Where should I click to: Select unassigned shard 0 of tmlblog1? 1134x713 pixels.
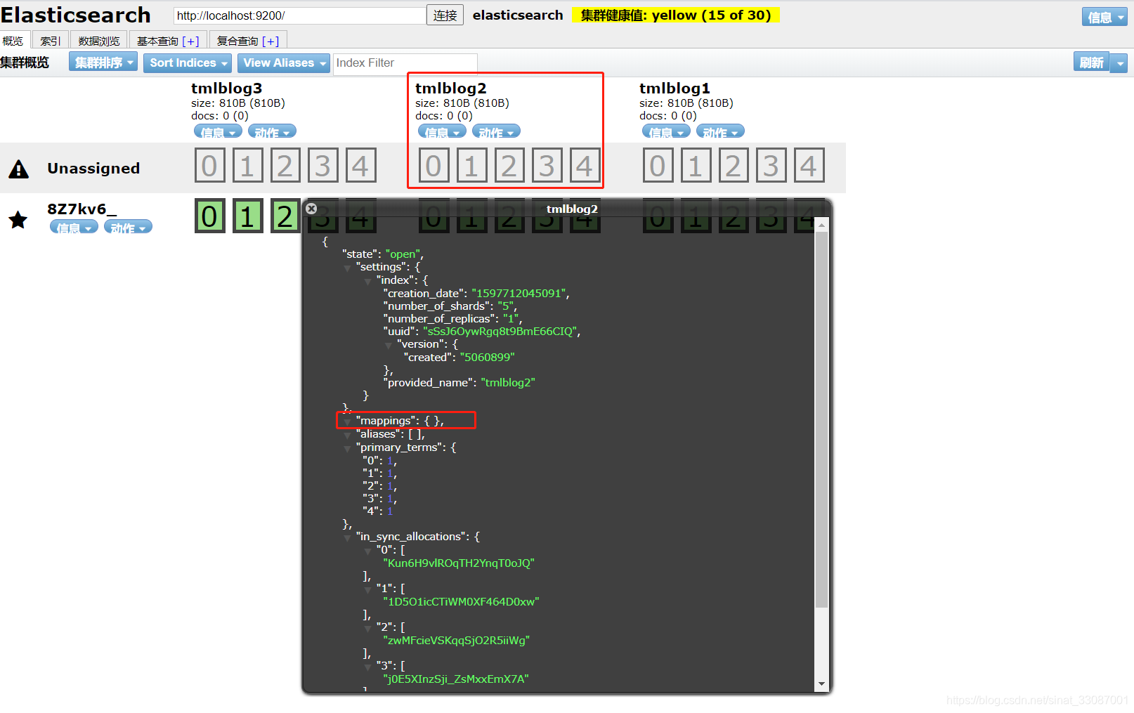click(x=658, y=166)
